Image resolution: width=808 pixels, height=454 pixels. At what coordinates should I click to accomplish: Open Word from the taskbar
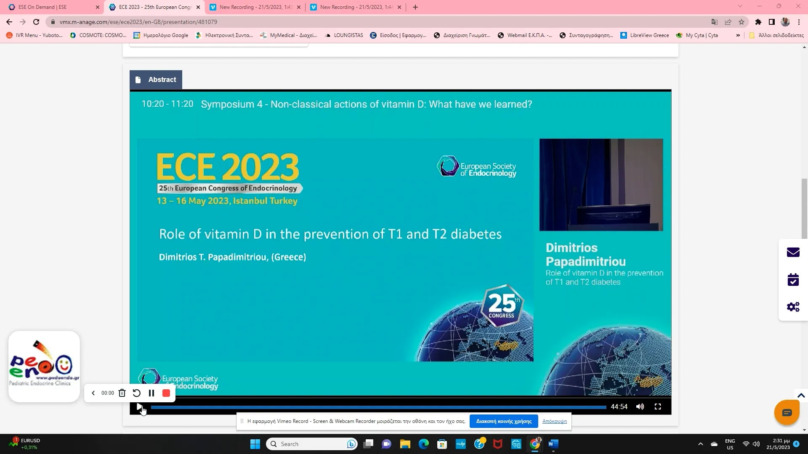(x=553, y=444)
